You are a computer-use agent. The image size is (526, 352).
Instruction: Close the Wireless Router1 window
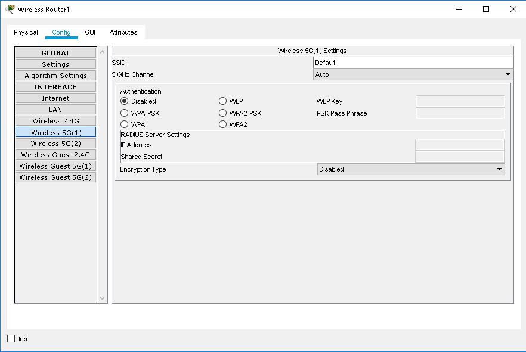point(513,9)
